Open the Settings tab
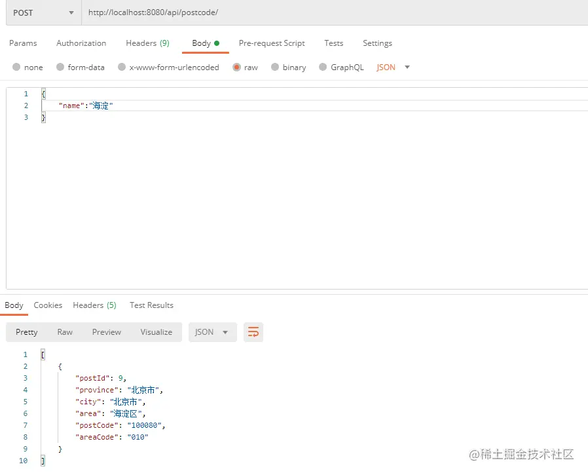Viewport: 588px width, 475px height. pyautogui.click(x=377, y=43)
